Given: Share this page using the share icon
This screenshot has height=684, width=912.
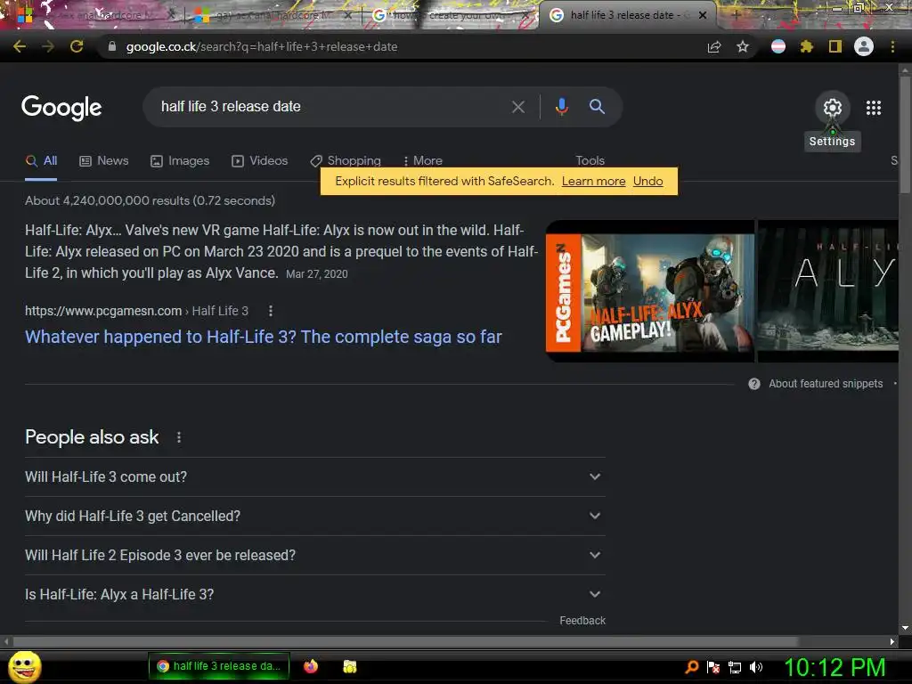Looking at the screenshot, I should (x=714, y=46).
